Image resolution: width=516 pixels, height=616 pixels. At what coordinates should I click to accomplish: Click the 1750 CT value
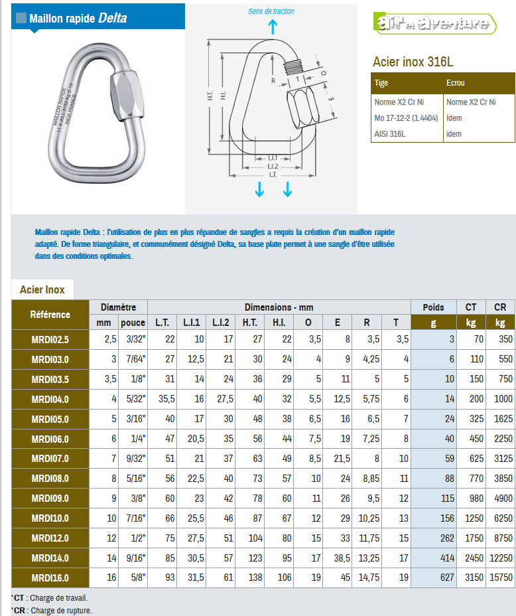[474, 538]
